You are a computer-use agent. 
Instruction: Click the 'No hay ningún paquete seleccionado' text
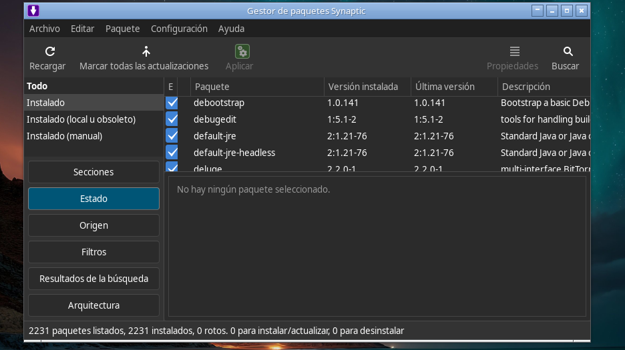(254, 189)
